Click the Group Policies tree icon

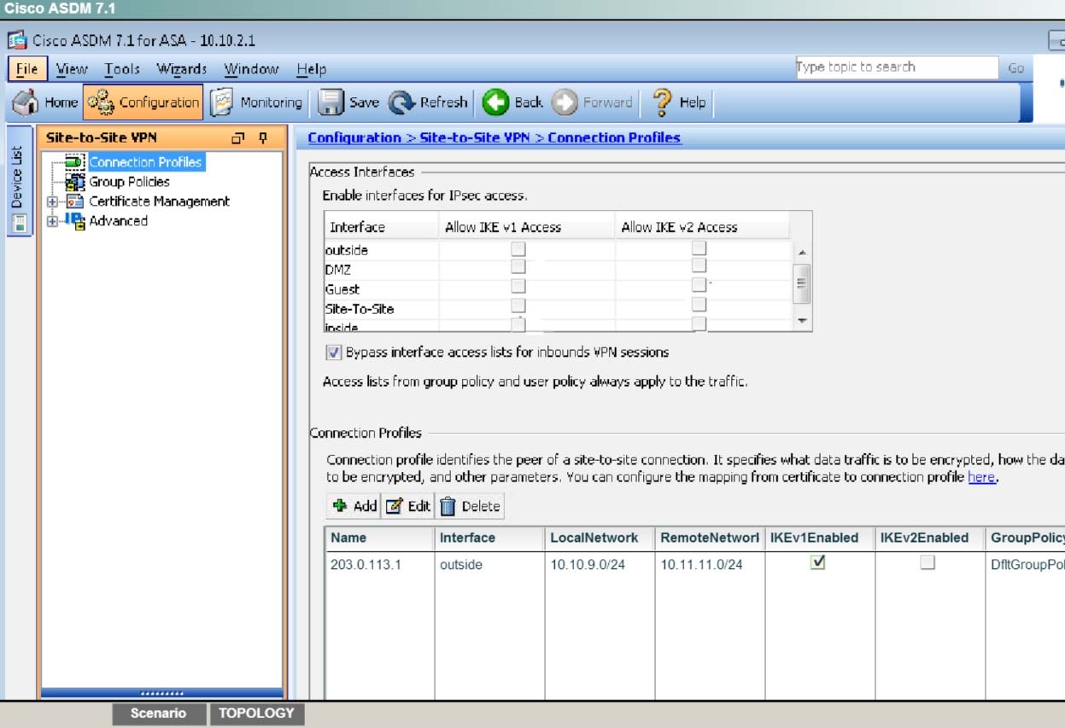75,182
